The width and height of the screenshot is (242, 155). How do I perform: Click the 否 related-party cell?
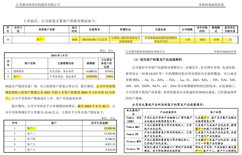230,40
